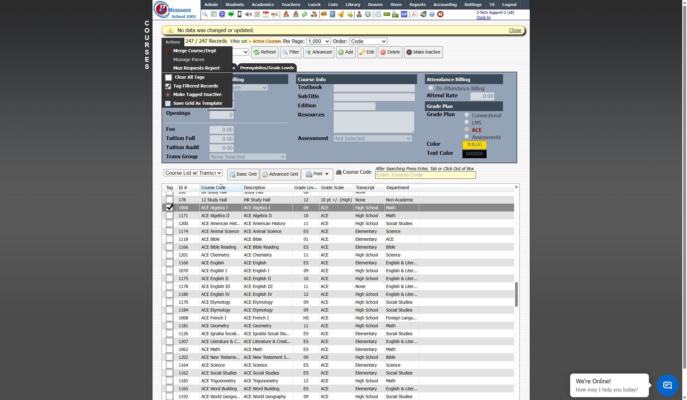Click the blue help question icon
This screenshot has height=400, width=687.
point(432,14)
